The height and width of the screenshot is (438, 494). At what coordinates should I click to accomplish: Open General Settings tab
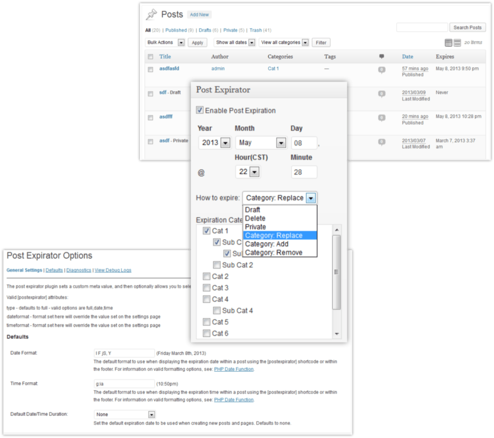pos(24,270)
